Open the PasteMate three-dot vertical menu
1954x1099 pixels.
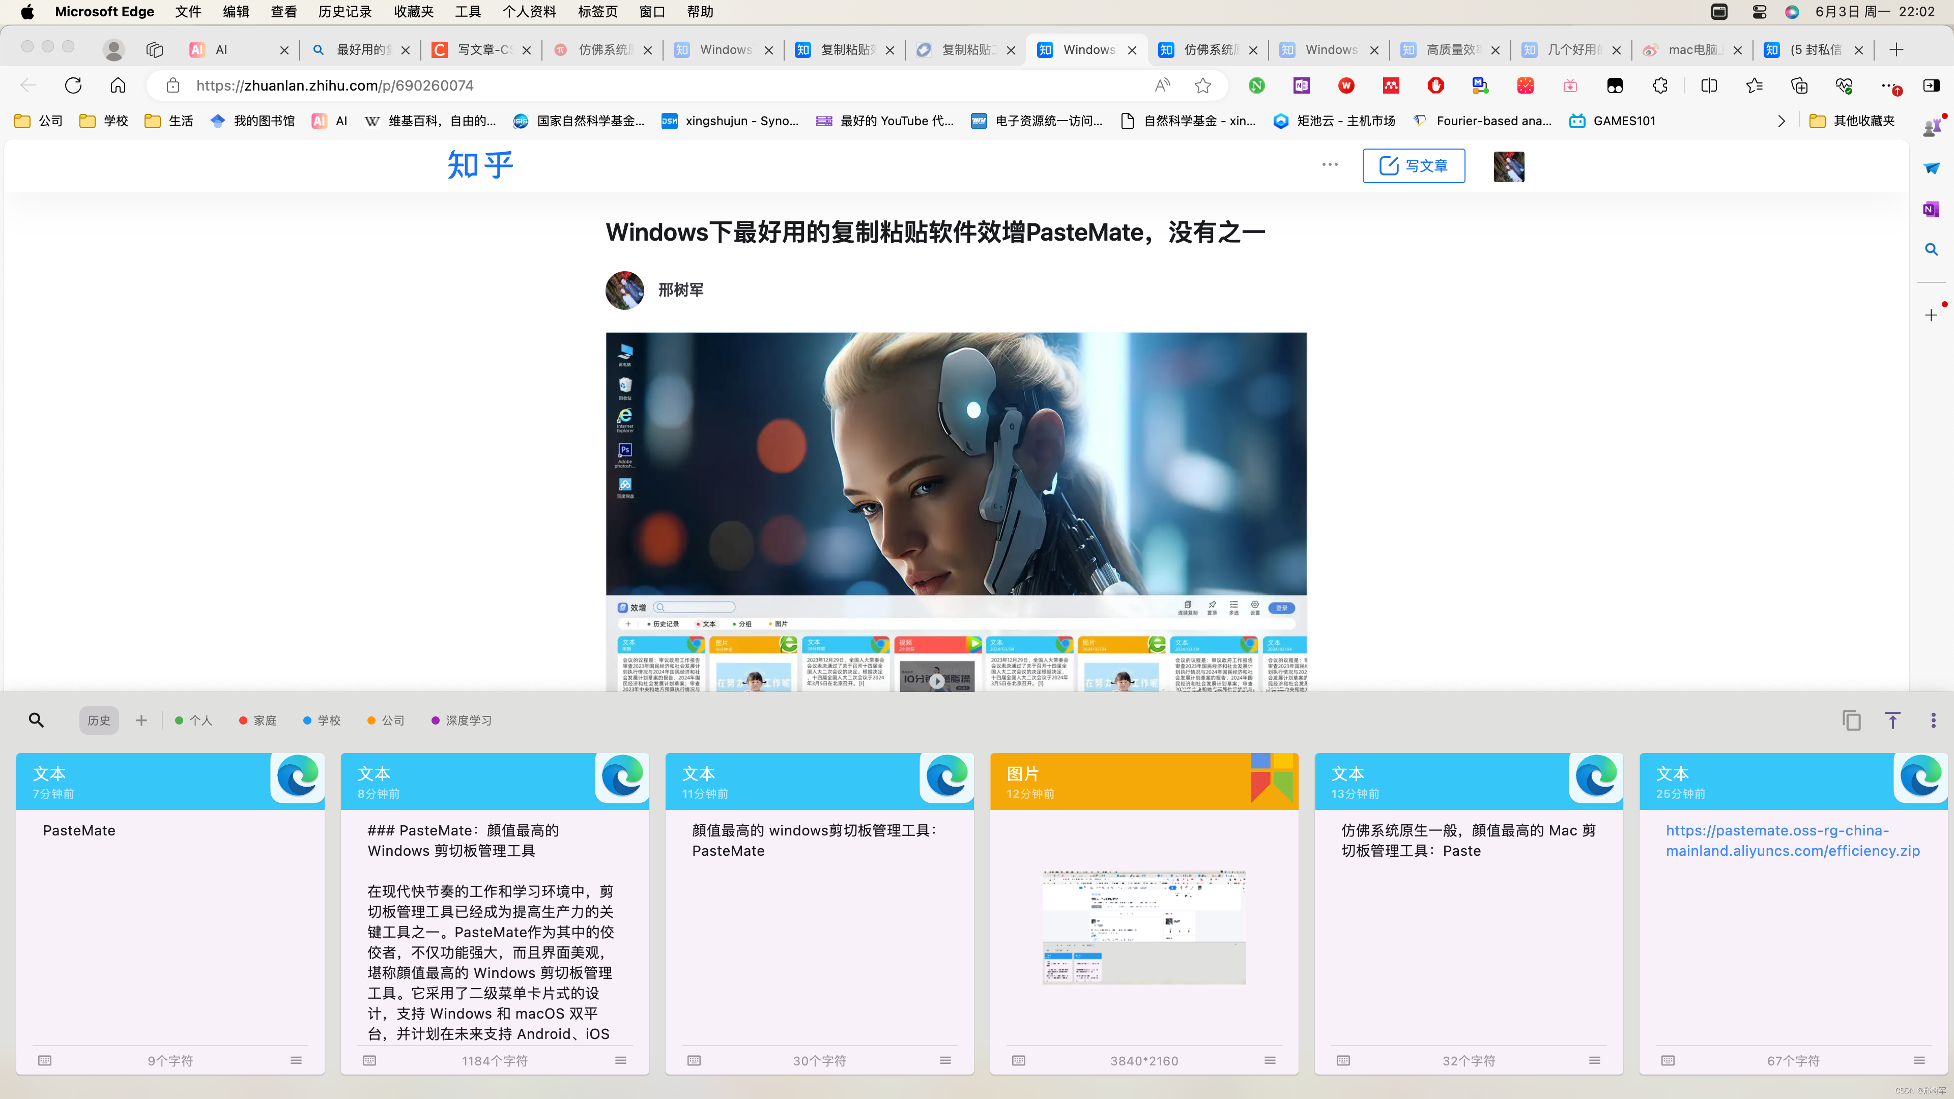point(1933,720)
